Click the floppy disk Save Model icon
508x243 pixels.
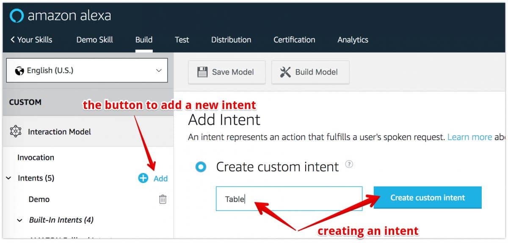(x=202, y=72)
